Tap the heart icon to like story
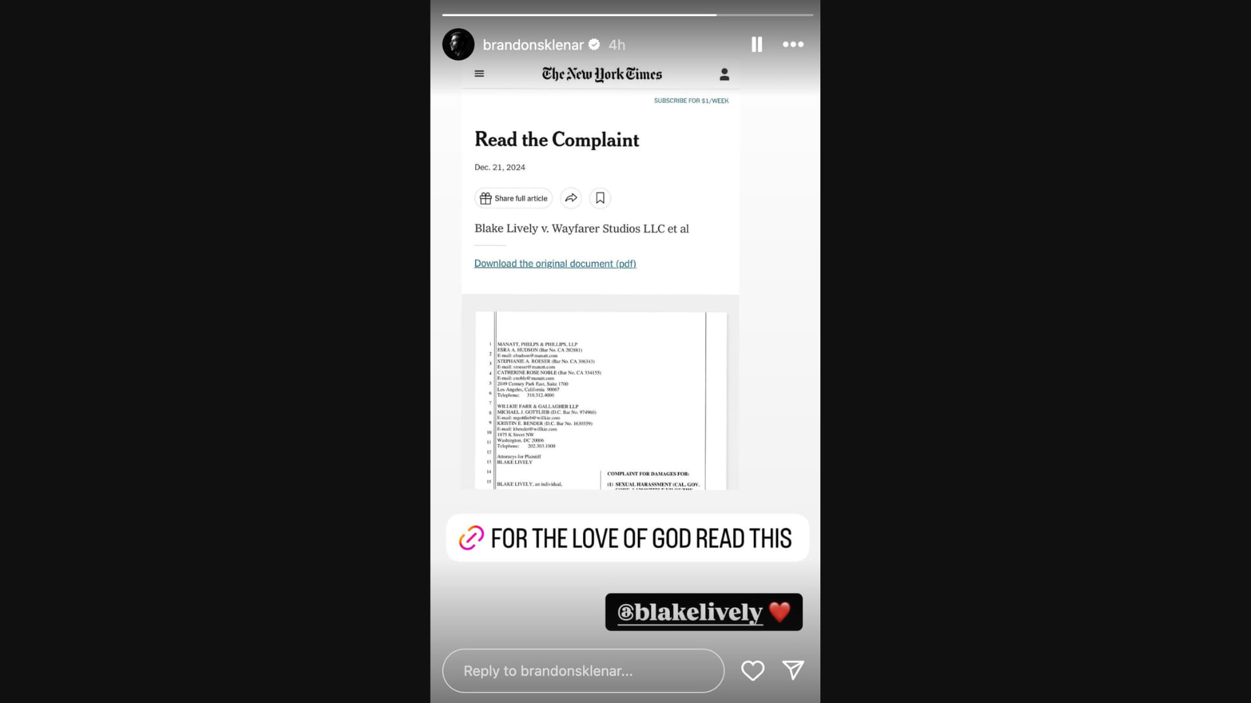This screenshot has width=1251, height=703. tap(753, 670)
